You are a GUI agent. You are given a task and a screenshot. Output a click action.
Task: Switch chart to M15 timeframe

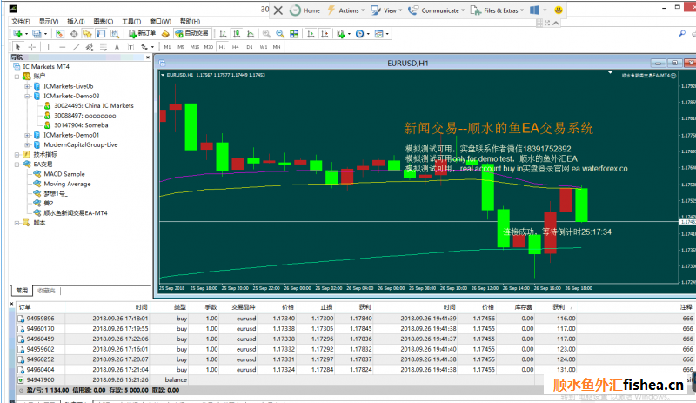click(x=194, y=46)
